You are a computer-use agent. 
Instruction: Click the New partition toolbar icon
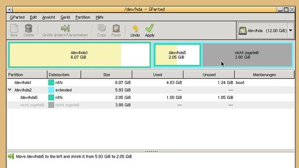click(14, 28)
